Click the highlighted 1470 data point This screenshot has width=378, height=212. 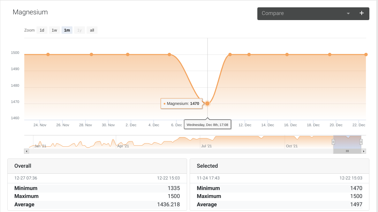coord(207,104)
